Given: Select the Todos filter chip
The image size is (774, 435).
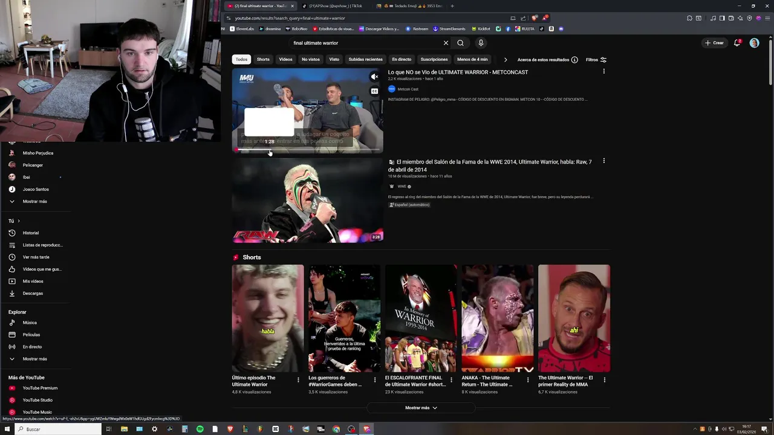Looking at the screenshot, I should 241,59.
